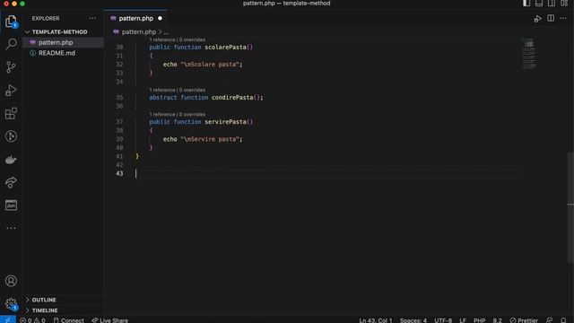Open notifications bell in status bar

tap(563, 320)
